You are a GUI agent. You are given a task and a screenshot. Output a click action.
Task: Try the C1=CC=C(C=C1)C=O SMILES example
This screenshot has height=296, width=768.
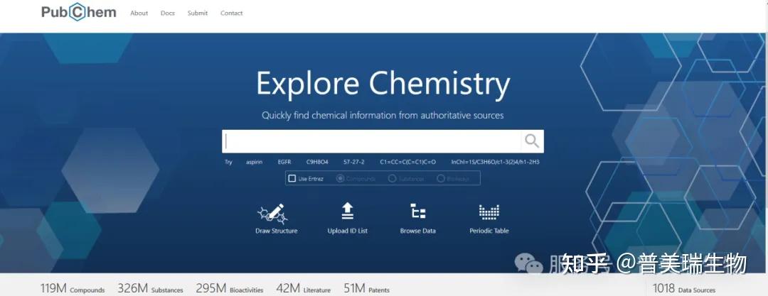407,162
